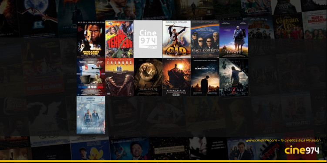This screenshot has height=163, width=327.
Task: Select the La Terreur movie poster
Action: 119,39
